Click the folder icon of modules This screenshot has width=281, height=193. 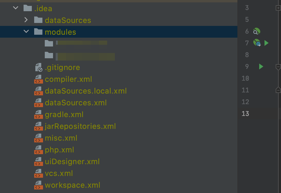pos(38,31)
